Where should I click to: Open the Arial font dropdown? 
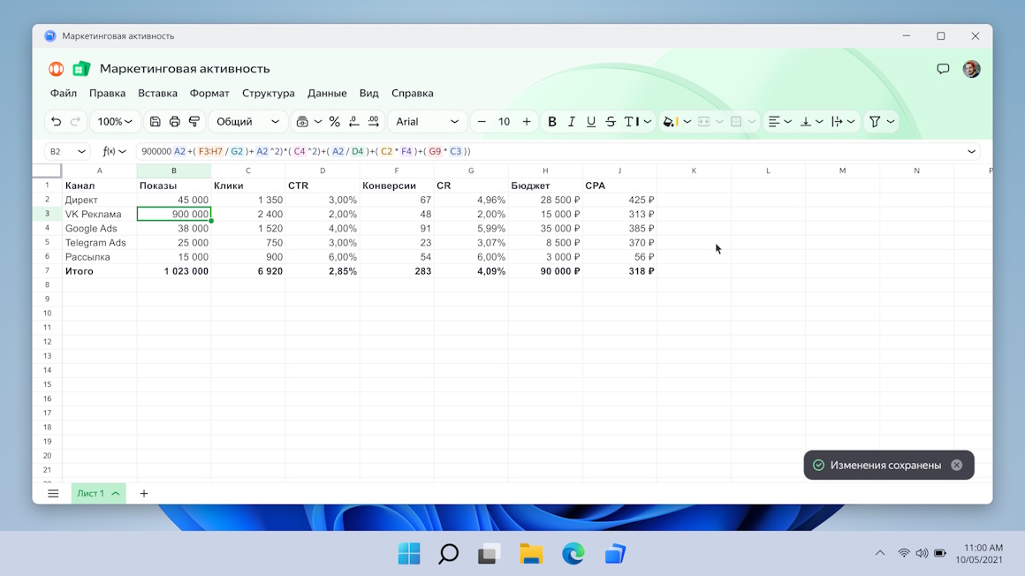click(x=427, y=122)
